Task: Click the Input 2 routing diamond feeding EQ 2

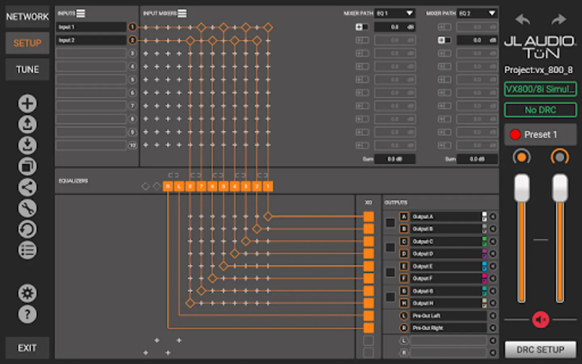Action: [257, 40]
